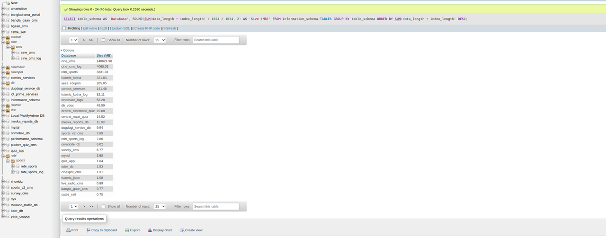Click the Copy to clipboard icon

click(89, 230)
